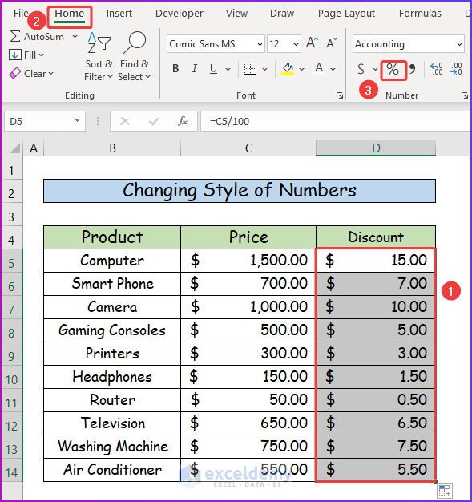The width and height of the screenshot is (472, 502).
Task: Toggle Underline formatting
Action: 213,68
